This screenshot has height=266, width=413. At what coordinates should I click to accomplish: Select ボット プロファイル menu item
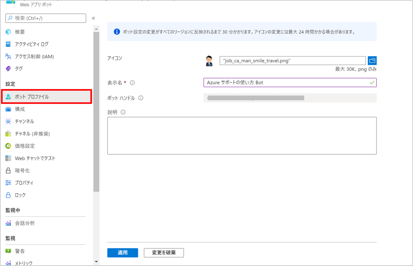coord(46,97)
